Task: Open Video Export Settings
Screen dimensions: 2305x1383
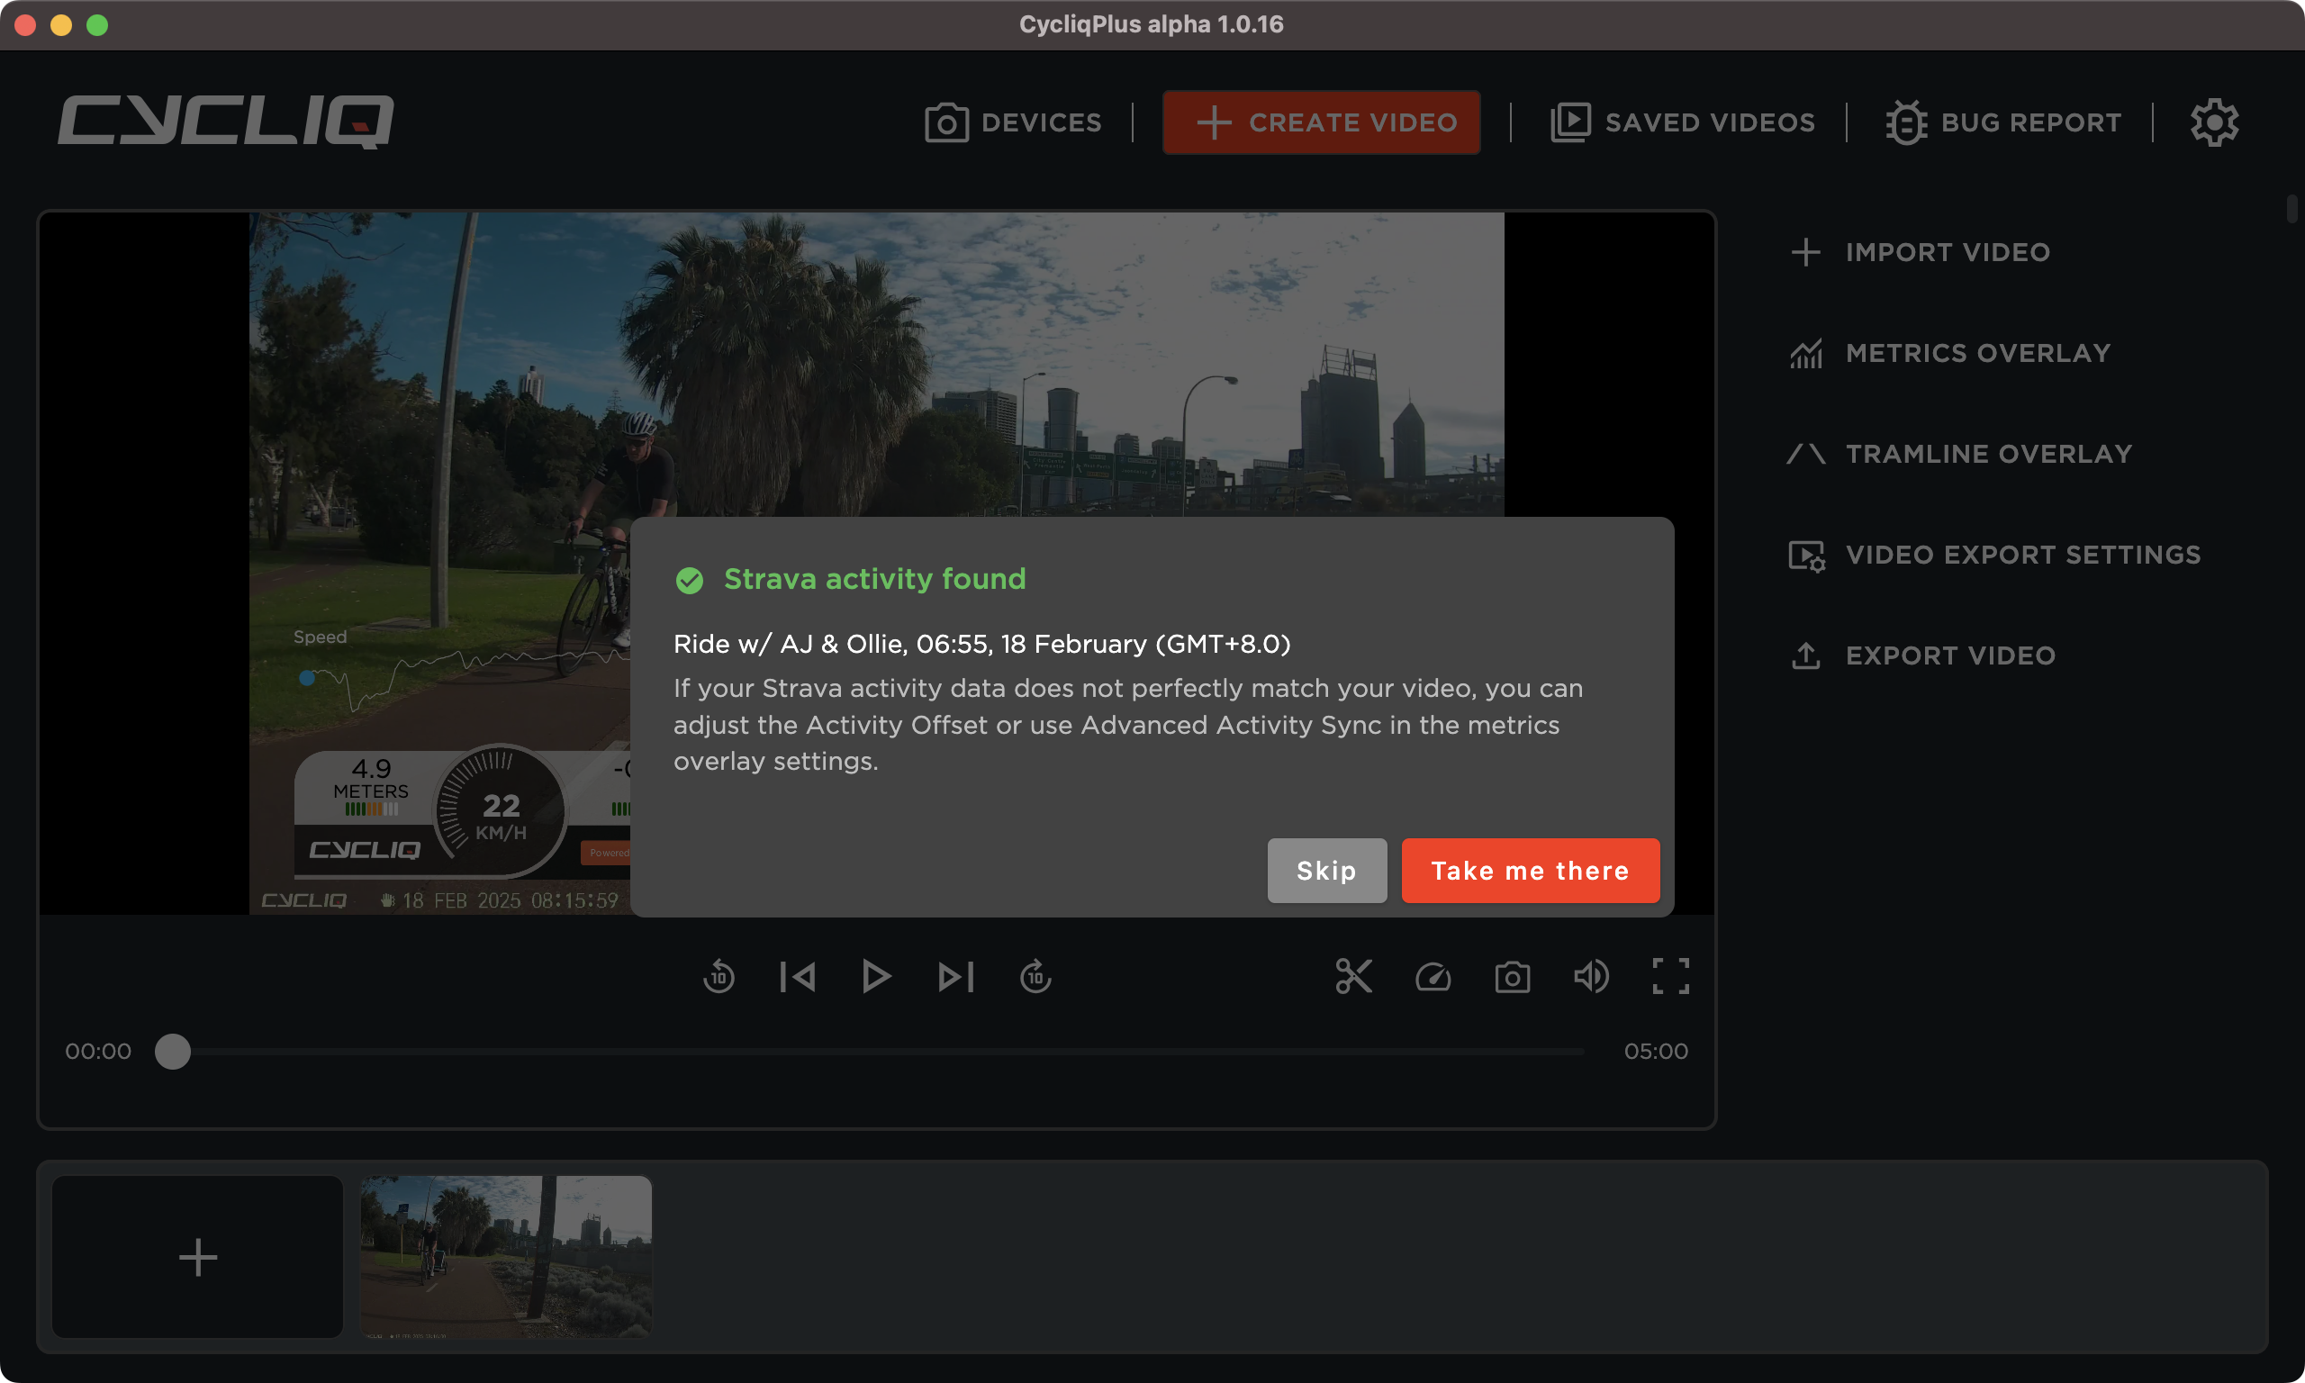Action: [x=1993, y=555]
